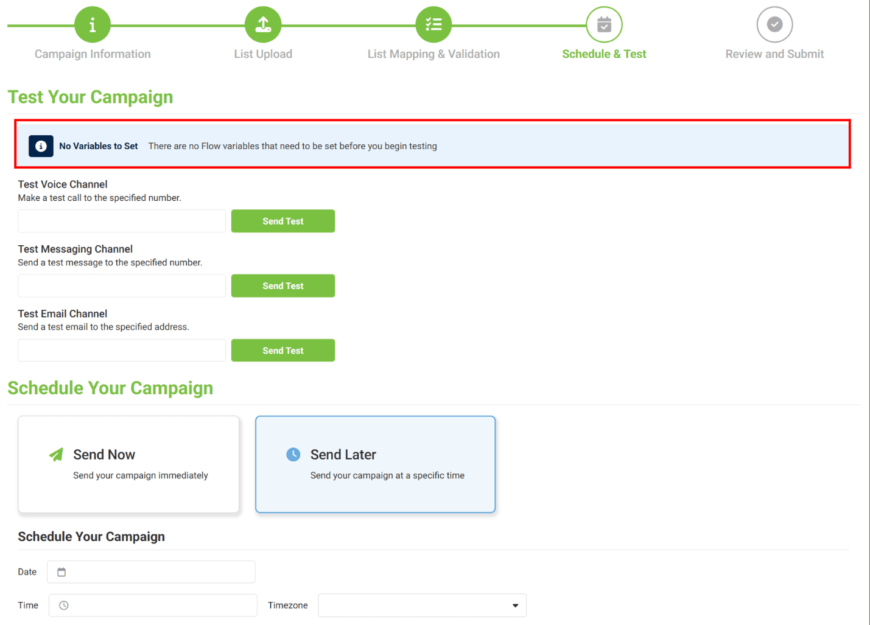Viewport: 870px width, 625px height.
Task: Click the calendar icon in Date field
Action: click(61, 572)
